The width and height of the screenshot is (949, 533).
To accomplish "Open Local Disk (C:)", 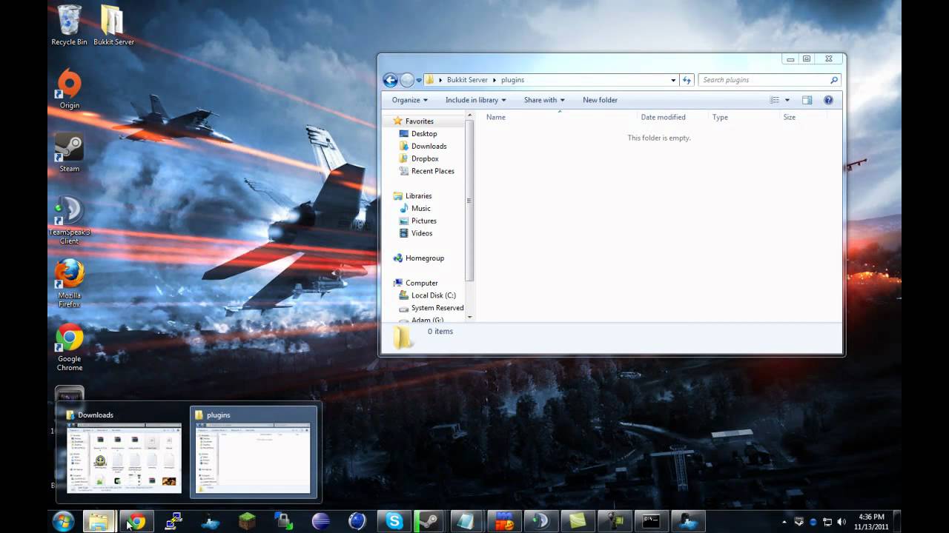I will click(433, 295).
